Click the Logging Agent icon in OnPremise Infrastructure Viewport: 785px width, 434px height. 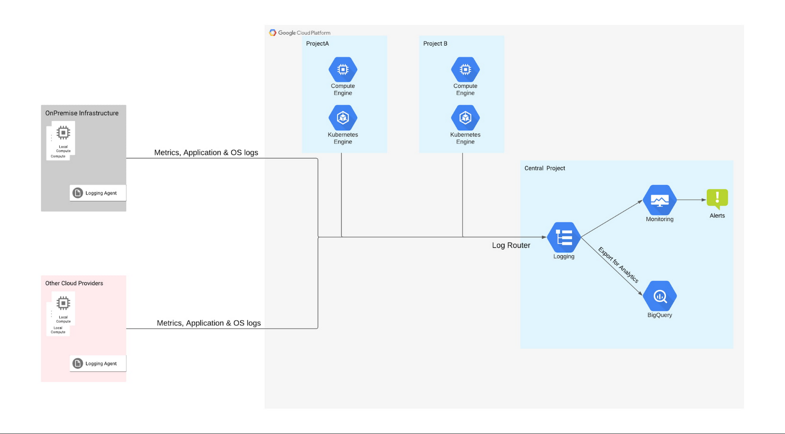pos(78,193)
